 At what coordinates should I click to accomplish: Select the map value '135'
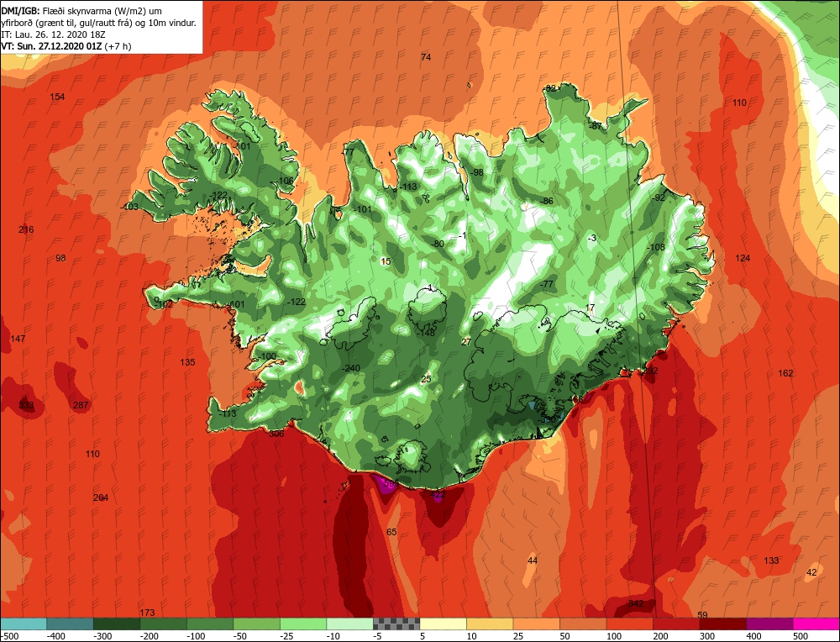point(187,362)
